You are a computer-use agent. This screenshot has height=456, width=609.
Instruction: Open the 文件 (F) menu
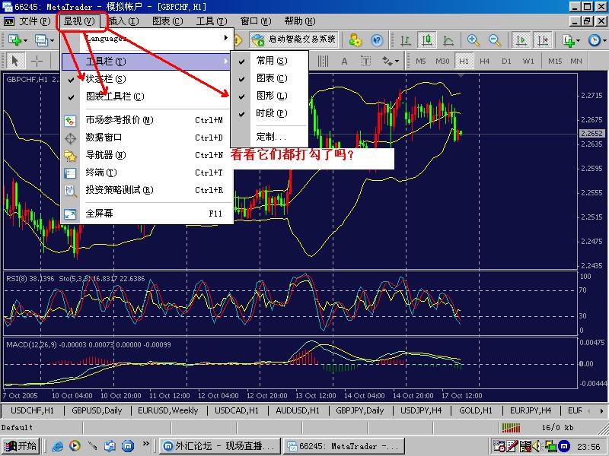click(35, 21)
